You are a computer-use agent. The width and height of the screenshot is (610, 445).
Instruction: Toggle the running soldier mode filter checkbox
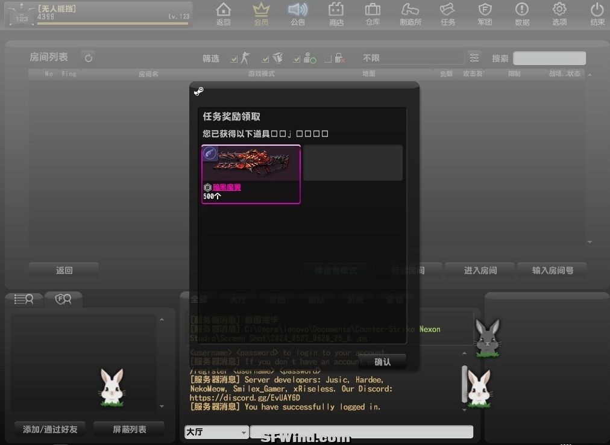click(234, 59)
